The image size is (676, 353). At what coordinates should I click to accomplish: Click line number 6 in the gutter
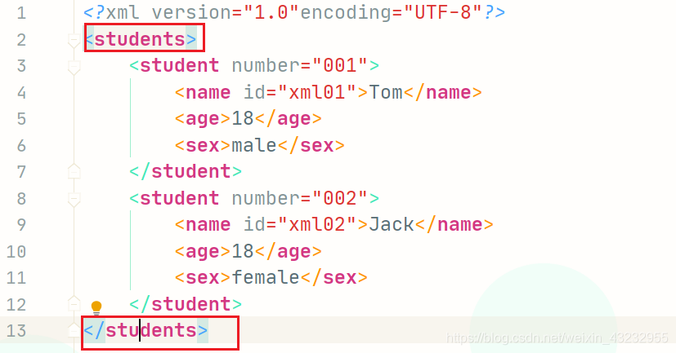coord(21,146)
